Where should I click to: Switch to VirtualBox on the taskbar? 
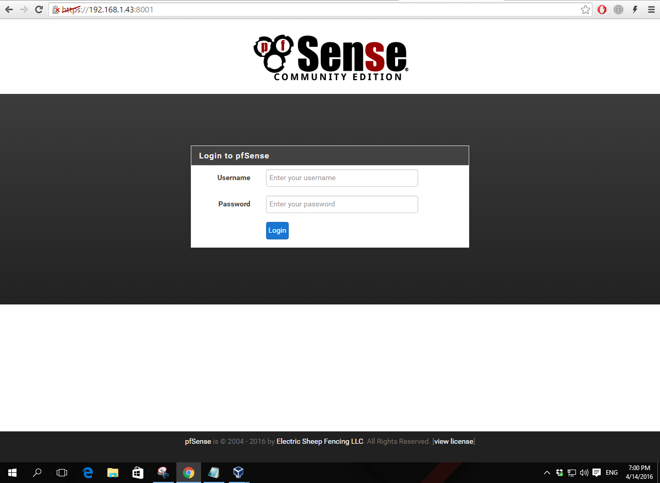(238, 472)
